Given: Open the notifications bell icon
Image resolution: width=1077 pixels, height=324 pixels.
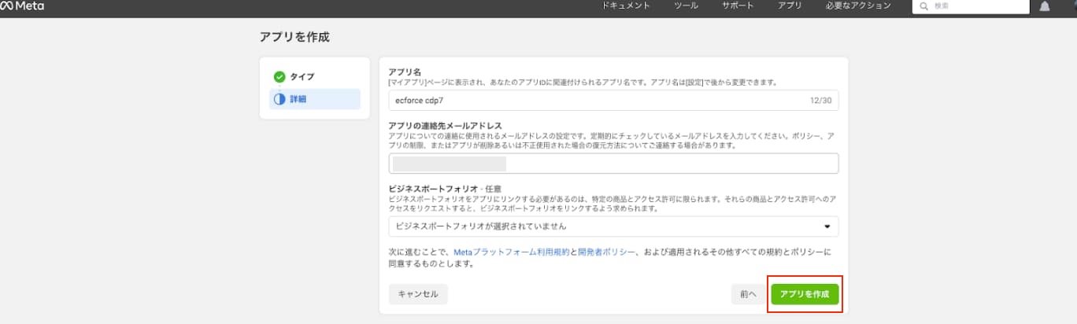Looking at the screenshot, I should click(x=1045, y=6).
